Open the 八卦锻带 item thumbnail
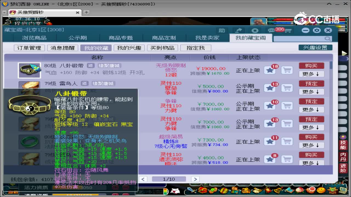The width and height of the screenshot is (351, 197). tap(29, 70)
